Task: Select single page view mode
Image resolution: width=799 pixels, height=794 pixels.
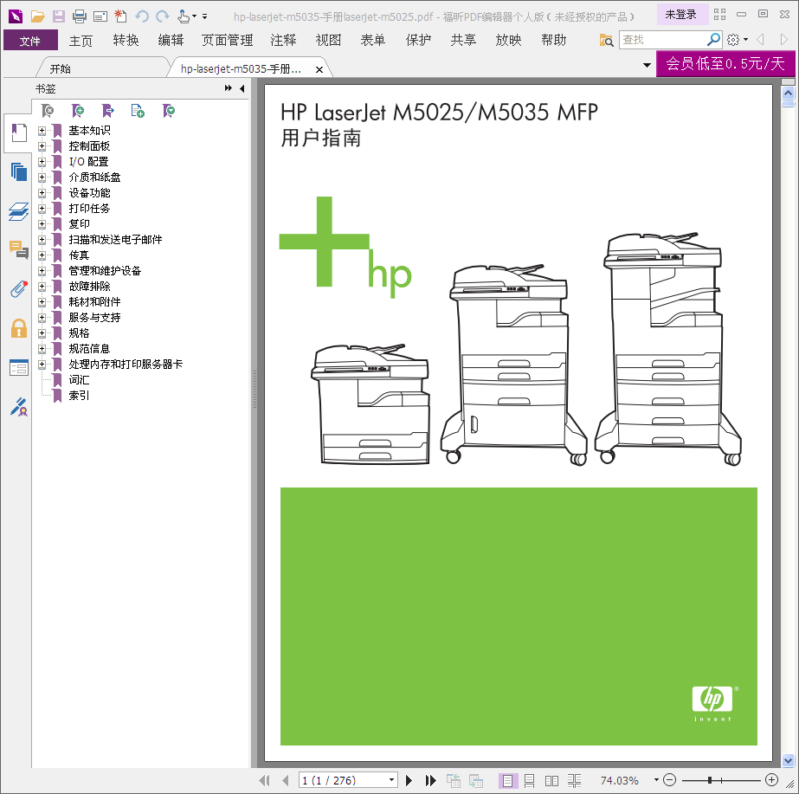Action: (x=507, y=780)
